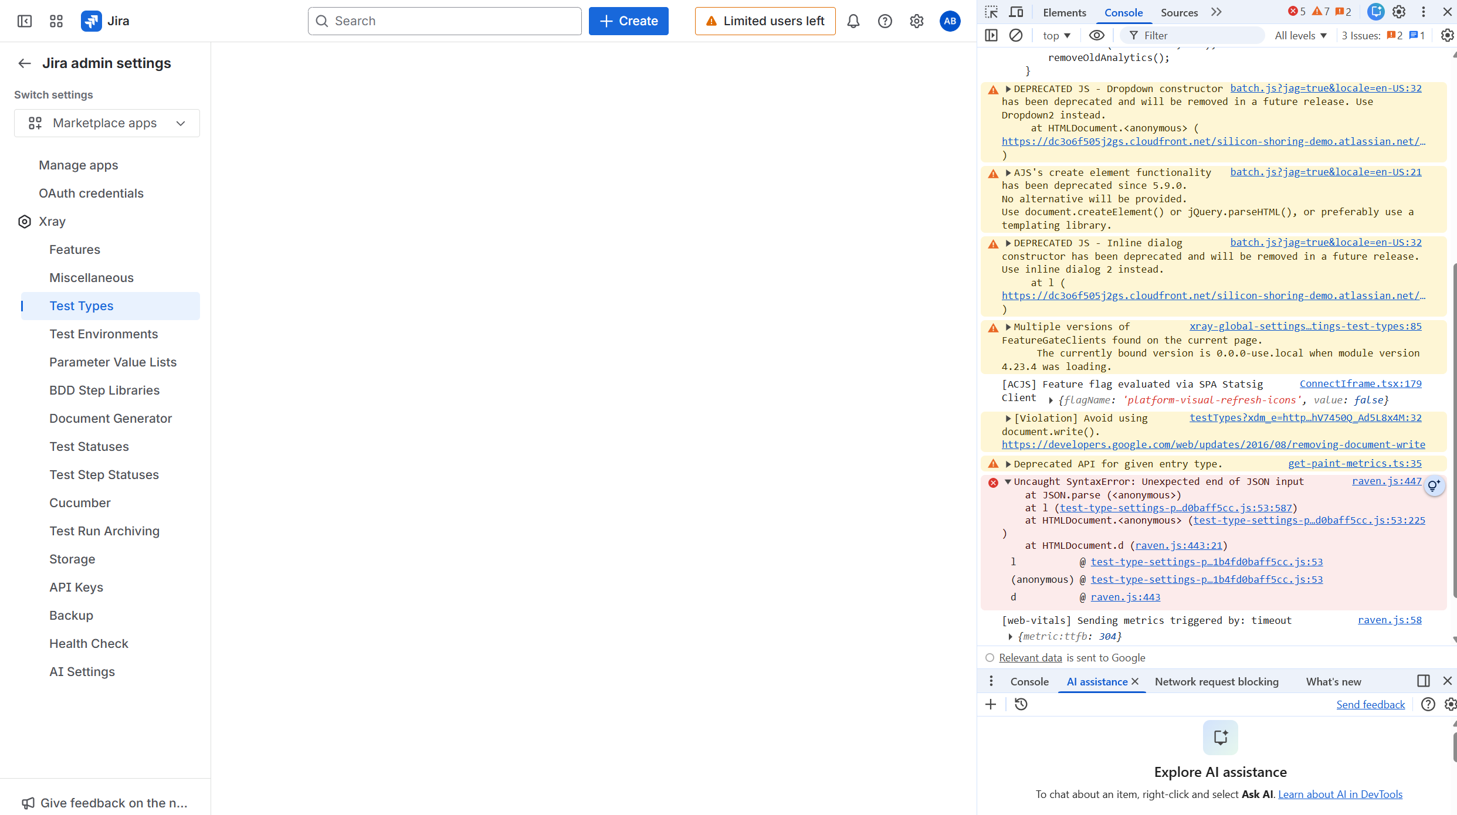1457x815 pixels.
Task: Switch to the Elements DevTools tab
Action: (x=1064, y=12)
